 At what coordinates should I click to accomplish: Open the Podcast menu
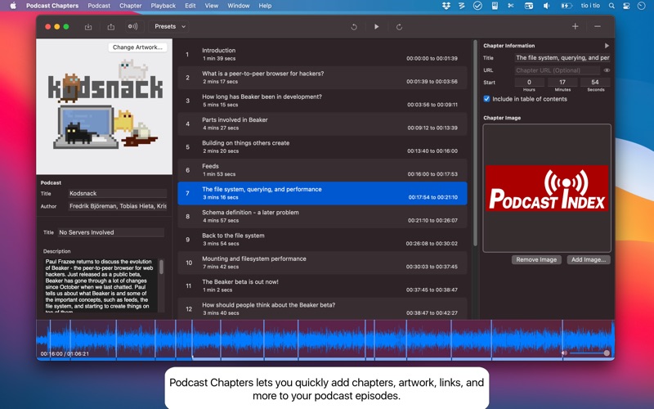tap(99, 6)
